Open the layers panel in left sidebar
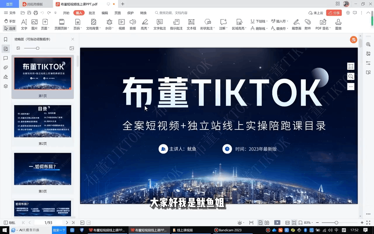 tap(6, 86)
